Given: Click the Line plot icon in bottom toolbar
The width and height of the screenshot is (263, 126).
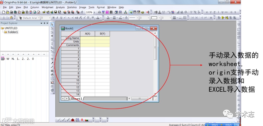Looking at the screenshot, I should (x=59, y=120).
